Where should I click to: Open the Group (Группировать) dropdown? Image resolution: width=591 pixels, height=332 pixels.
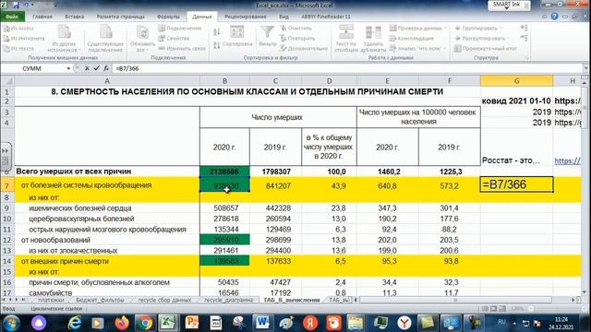[x=478, y=29]
